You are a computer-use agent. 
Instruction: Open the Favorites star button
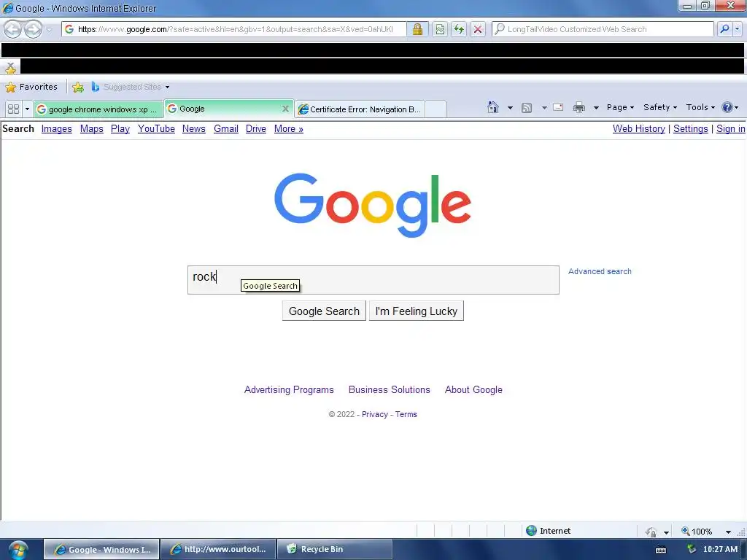pos(31,87)
